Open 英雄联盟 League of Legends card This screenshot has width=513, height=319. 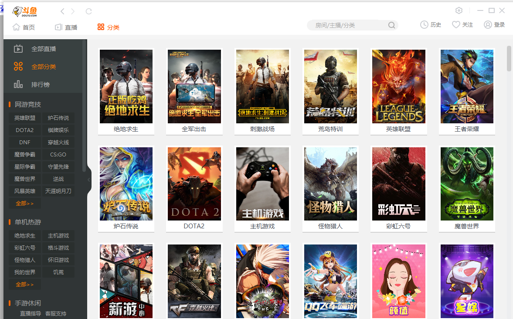click(398, 91)
